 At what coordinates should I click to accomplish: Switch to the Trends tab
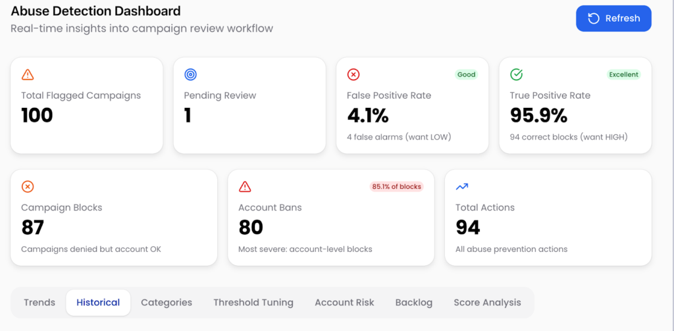[x=39, y=303]
